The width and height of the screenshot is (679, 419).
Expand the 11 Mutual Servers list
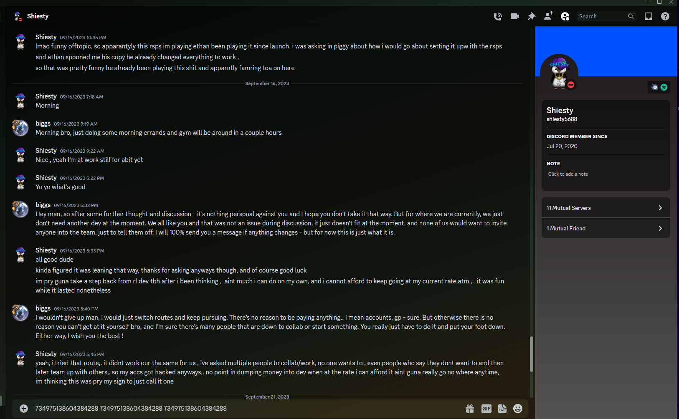606,208
